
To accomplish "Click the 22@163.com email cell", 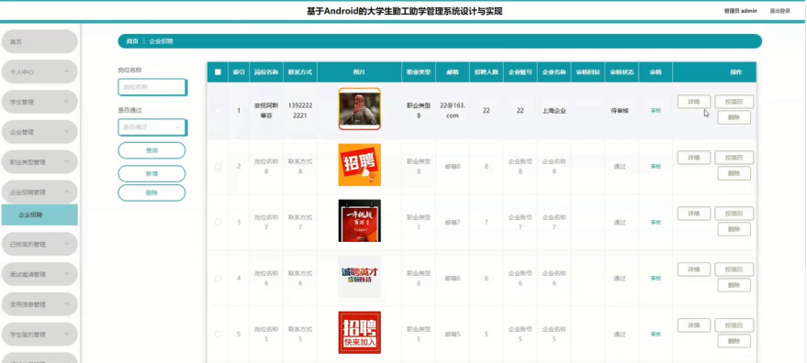I will pyautogui.click(x=452, y=110).
